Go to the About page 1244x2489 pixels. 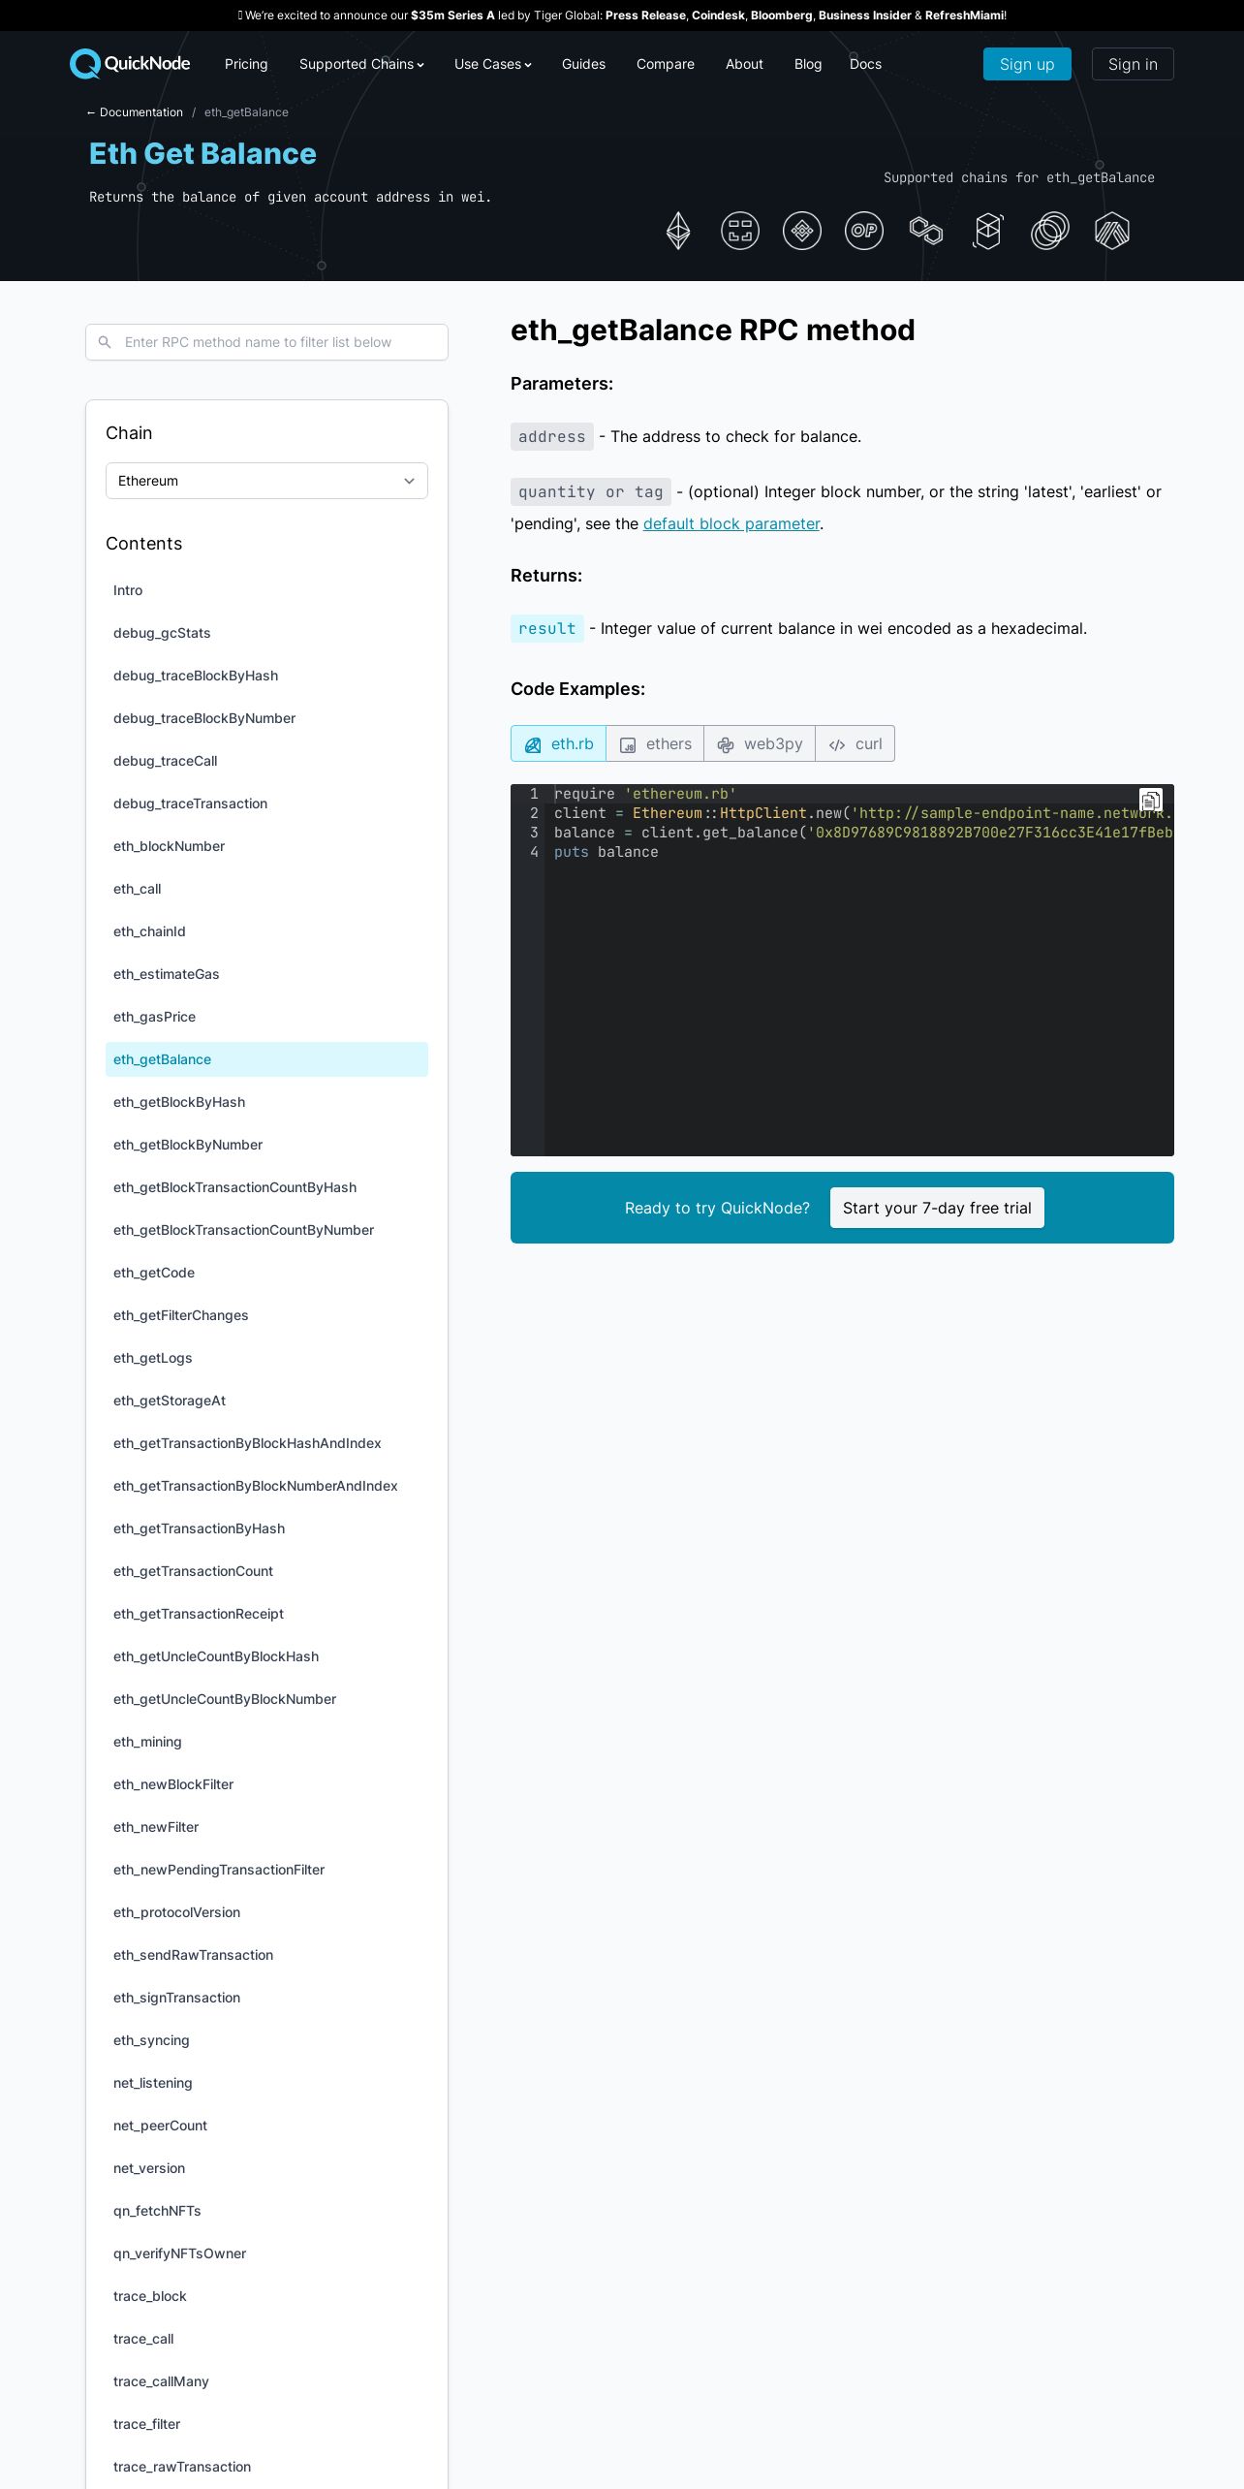[744, 64]
